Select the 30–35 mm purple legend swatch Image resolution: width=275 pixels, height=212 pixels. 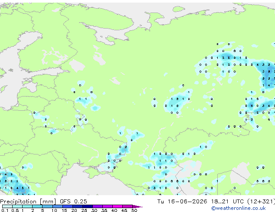(x=98, y=206)
